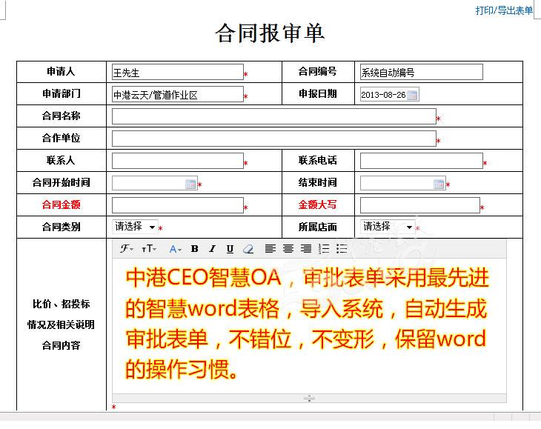Focus the 合作单位 input field
This screenshot has width=541, height=429.
click(x=274, y=139)
